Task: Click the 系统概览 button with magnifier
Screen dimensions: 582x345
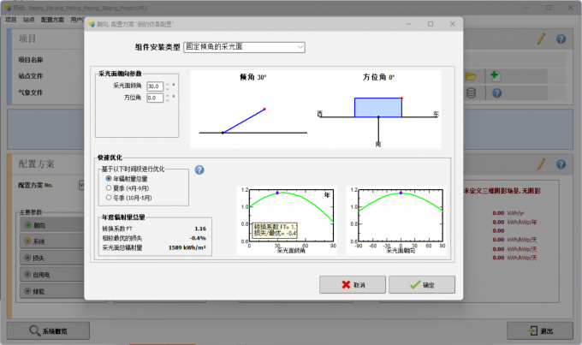Action: coord(48,331)
